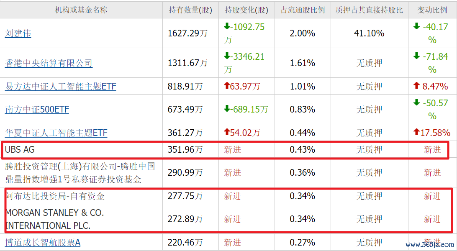Select the 8.47% change ratio
Image resolution: width=457 pixels, height=251 pixels.
click(431, 86)
